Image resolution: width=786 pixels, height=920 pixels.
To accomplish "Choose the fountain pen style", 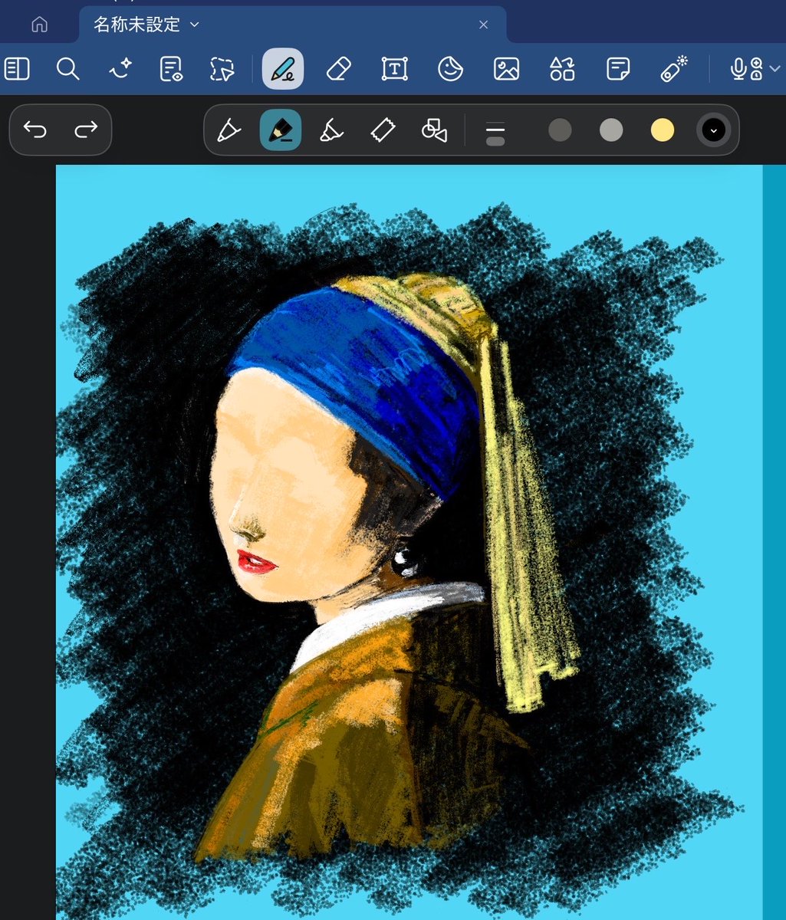I will pos(229,130).
